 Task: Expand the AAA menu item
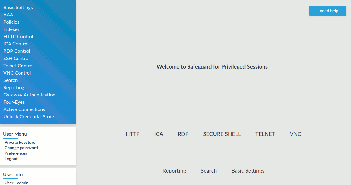click(x=8, y=15)
